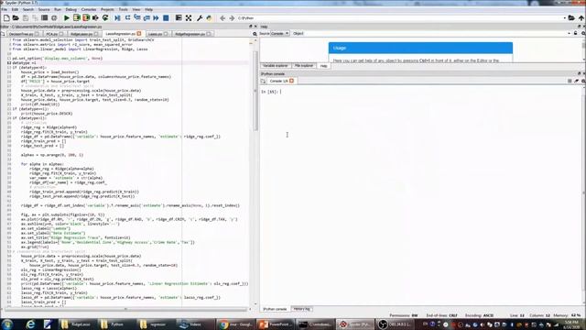
Task: Switch to the History log tab
Action: click(301, 309)
